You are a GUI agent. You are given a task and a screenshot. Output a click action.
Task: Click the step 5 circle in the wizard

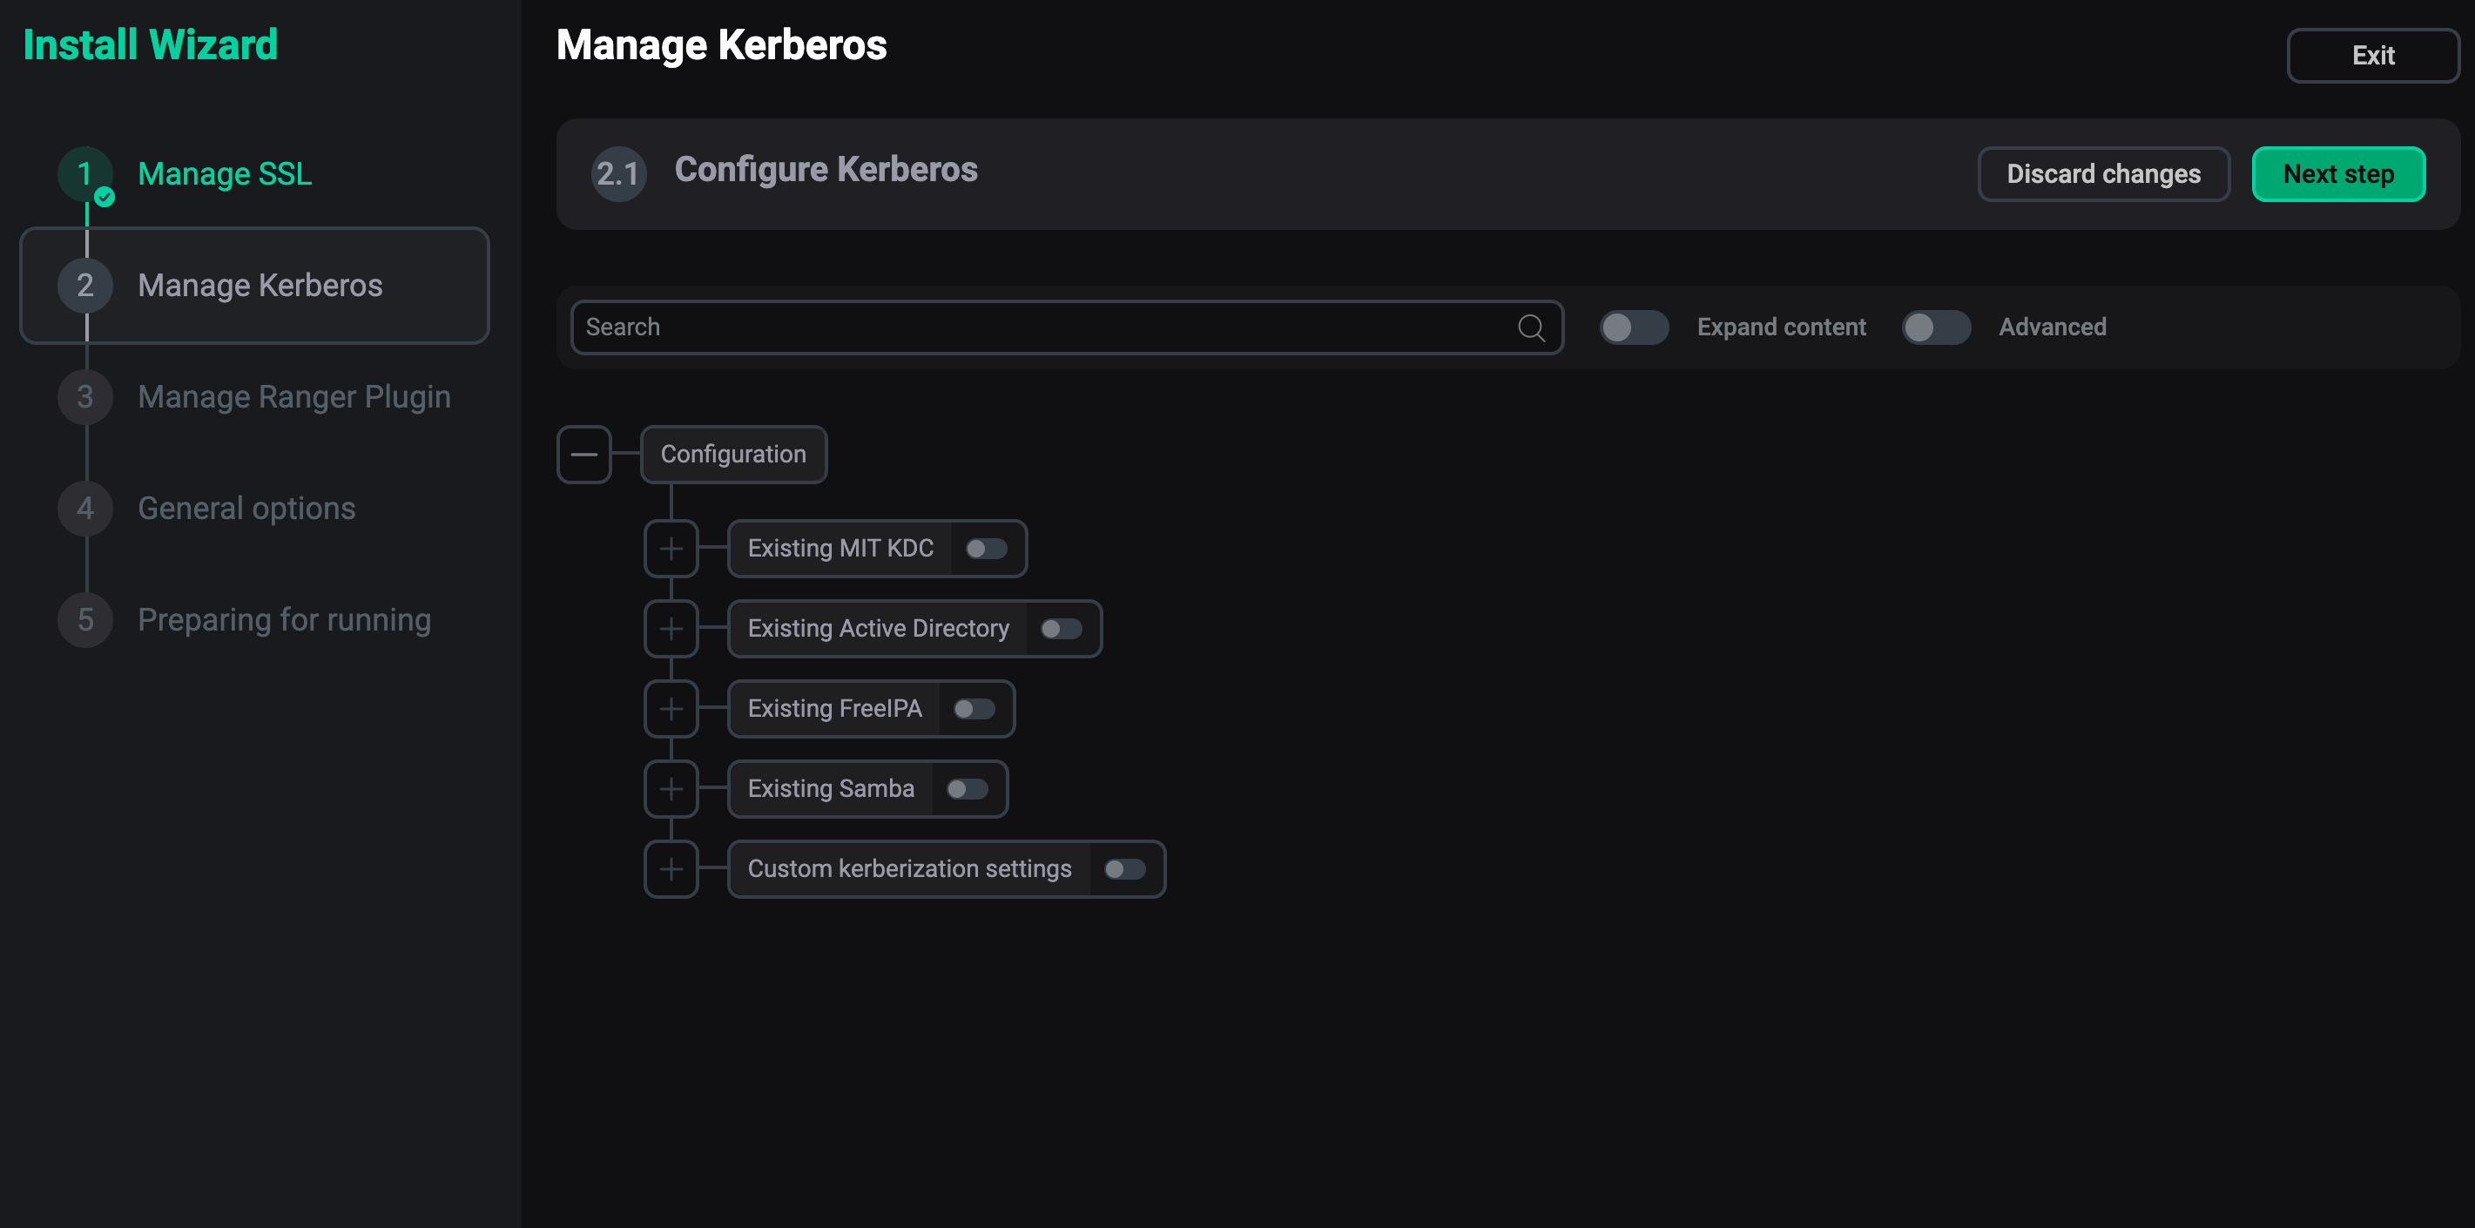point(85,620)
